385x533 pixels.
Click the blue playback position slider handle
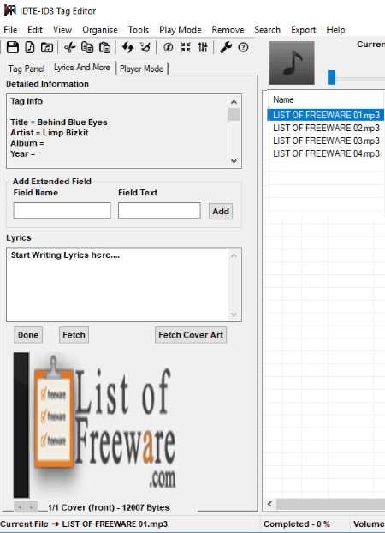(332, 77)
